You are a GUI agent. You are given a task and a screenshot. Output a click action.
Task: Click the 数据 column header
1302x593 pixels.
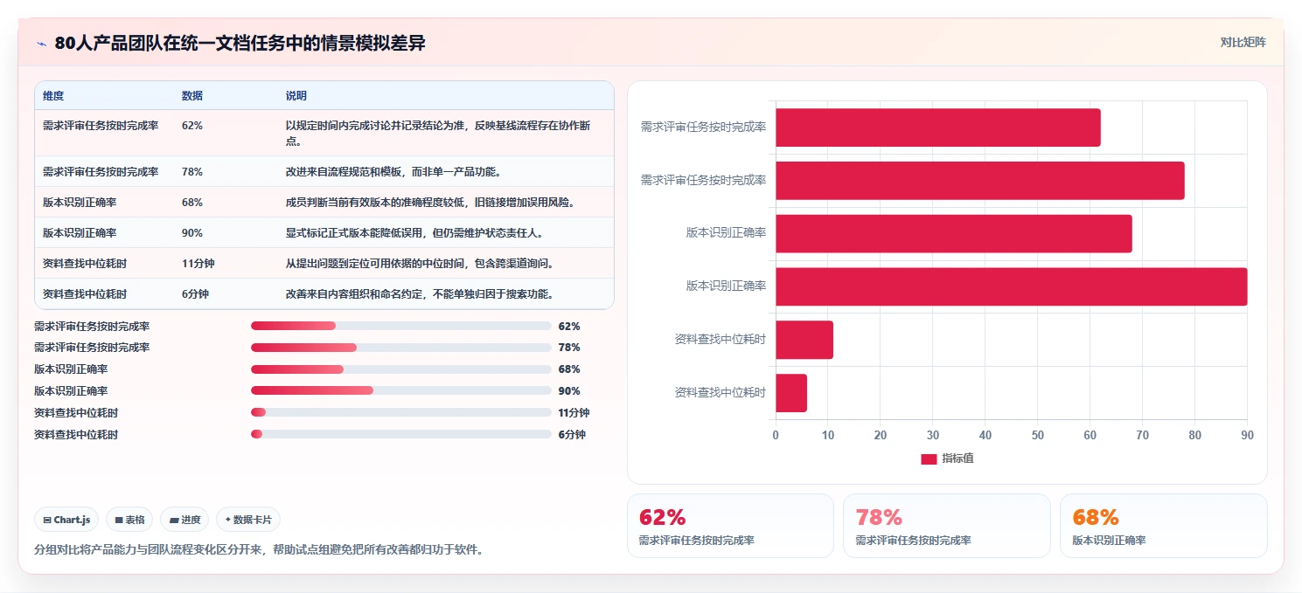pyautogui.click(x=192, y=95)
